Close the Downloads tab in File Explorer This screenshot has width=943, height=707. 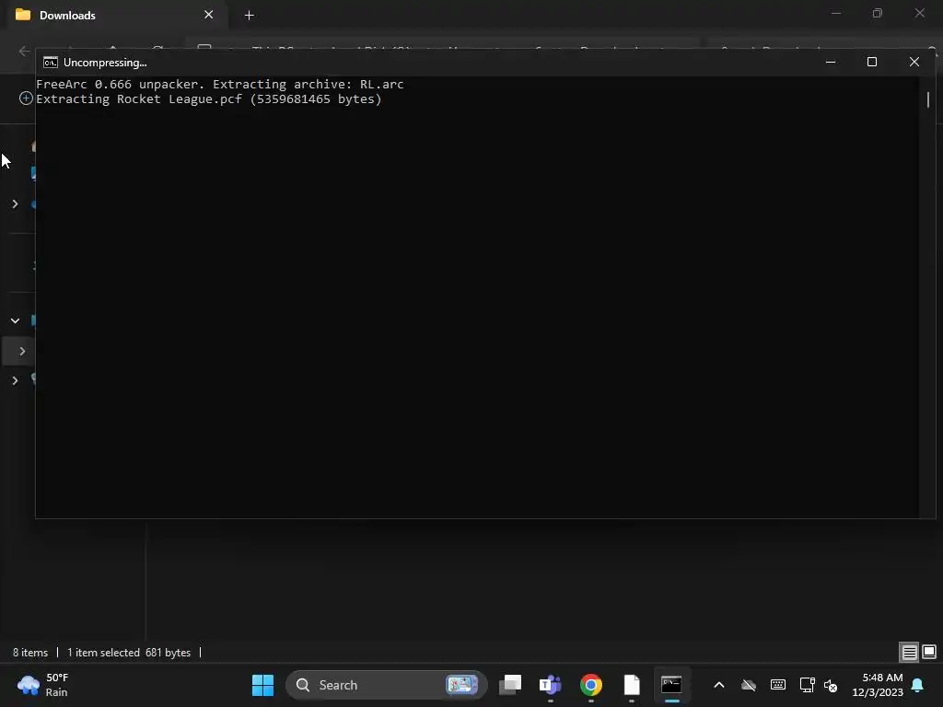click(209, 15)
